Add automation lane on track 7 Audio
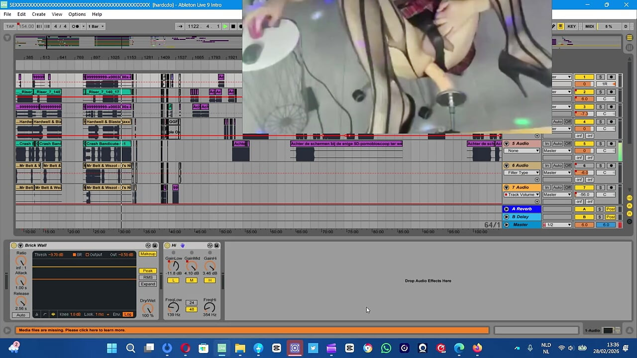The width and height of the screenshot is (637, 358). tap(537, 201)
